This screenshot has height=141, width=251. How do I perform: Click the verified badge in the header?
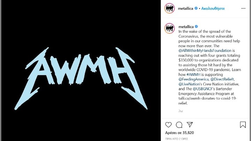tap(196, 8)
